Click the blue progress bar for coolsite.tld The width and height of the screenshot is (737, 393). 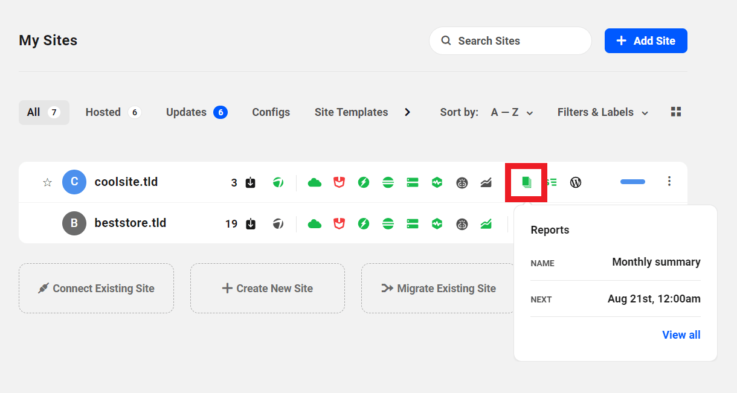coord(632,182)
